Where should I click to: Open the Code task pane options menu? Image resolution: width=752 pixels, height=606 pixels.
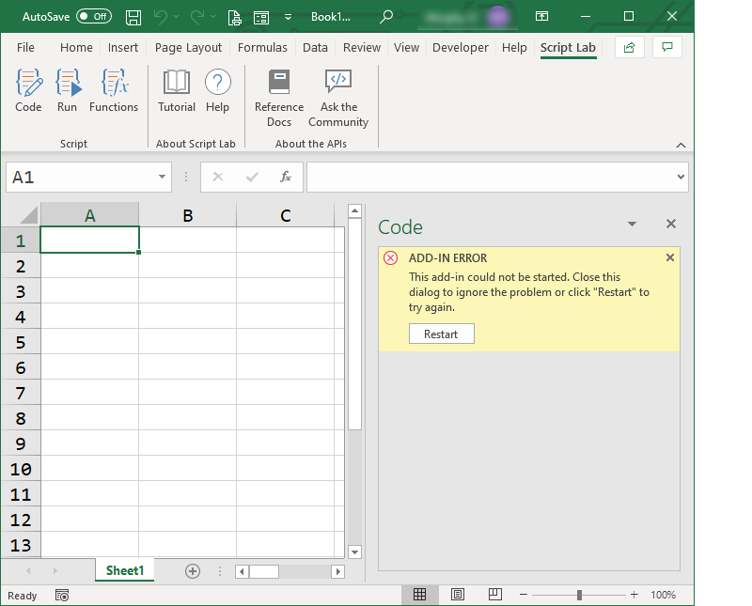pos(632,224)
